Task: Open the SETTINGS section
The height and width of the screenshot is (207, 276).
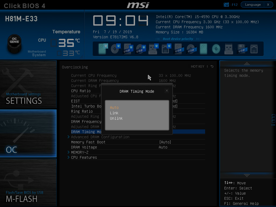Action: pos(28,84)
